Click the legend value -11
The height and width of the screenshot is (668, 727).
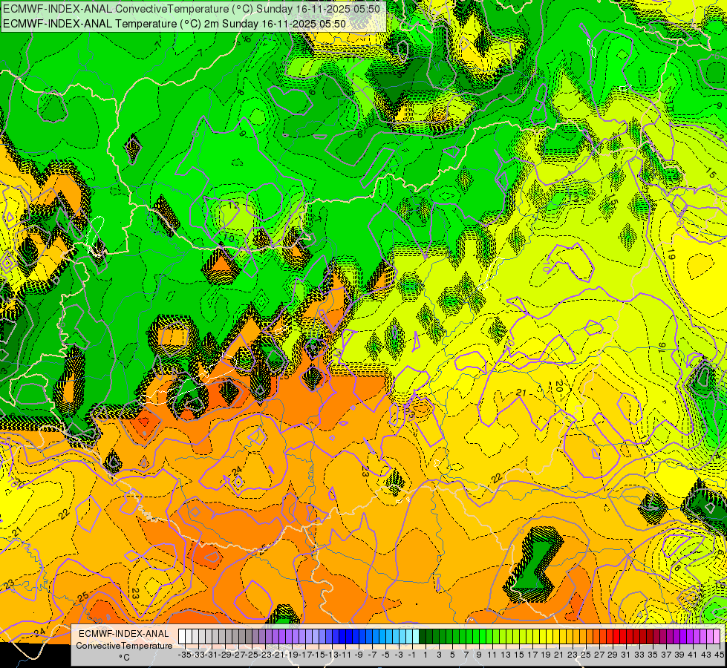[345, 655]
